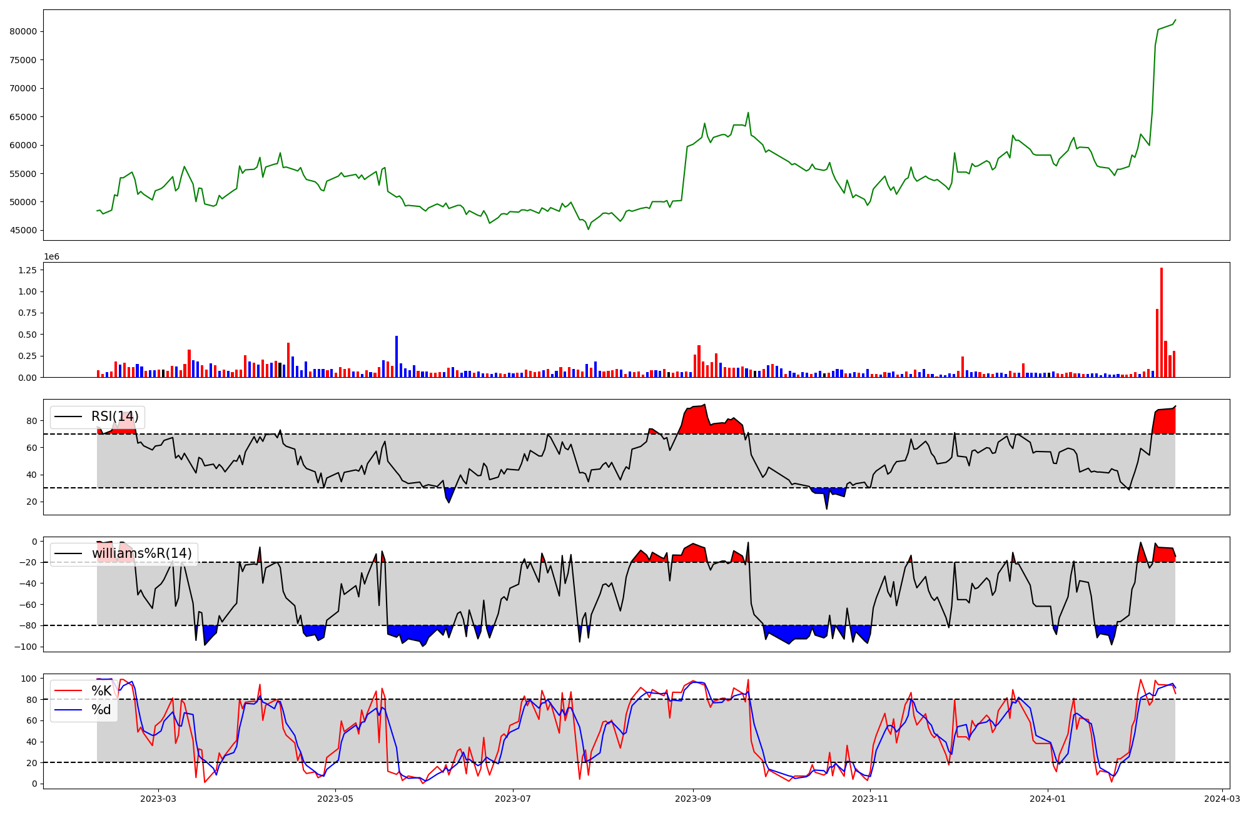1251x813 pixels.
Task: Select the 2024-01 date tick label
Action: click(x=1048, y=799)
